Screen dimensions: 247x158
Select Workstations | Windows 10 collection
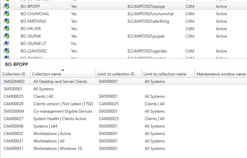click(57, 148)
